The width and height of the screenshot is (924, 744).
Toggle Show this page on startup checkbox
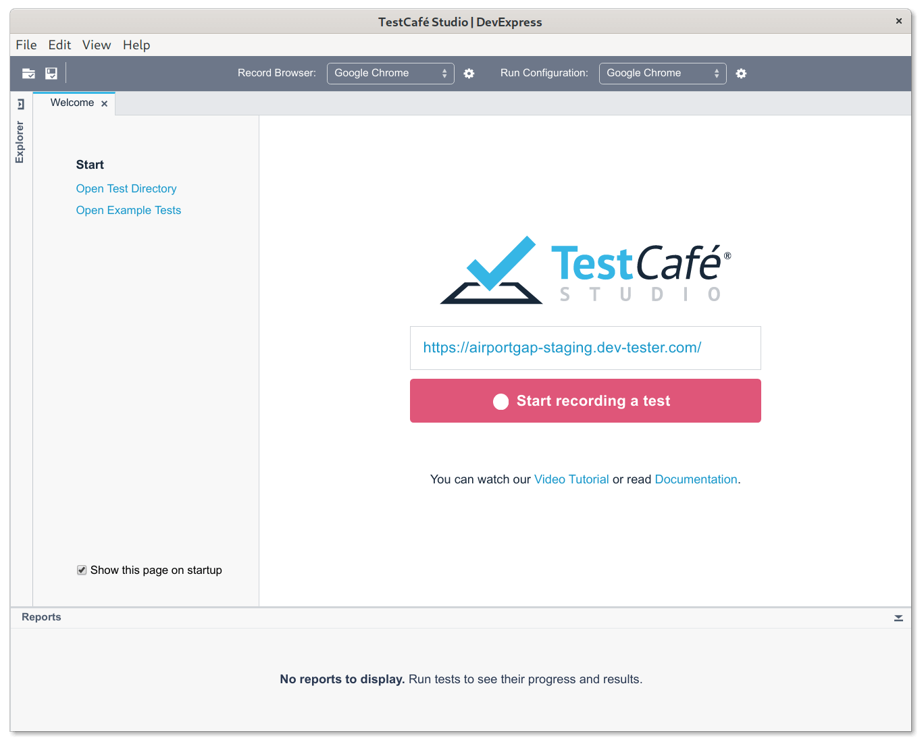pos(82,570)
